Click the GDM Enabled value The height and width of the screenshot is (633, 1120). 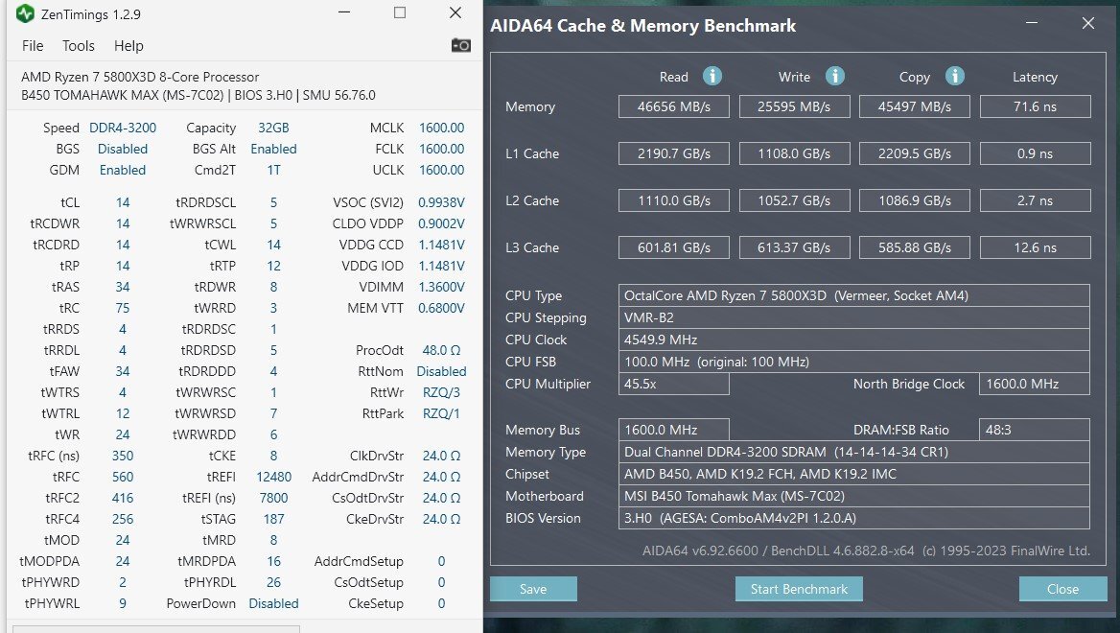coord(123,170)
